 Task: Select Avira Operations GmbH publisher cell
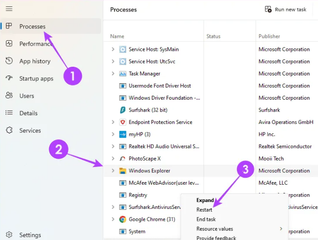pos(286,122)
